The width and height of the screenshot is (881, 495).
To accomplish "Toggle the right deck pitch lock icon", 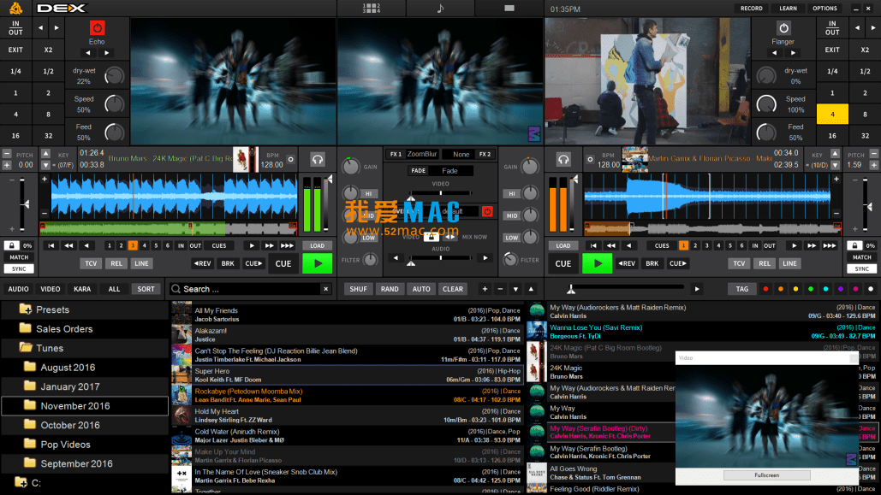I will pyautogui.click(x=854, y=246).
